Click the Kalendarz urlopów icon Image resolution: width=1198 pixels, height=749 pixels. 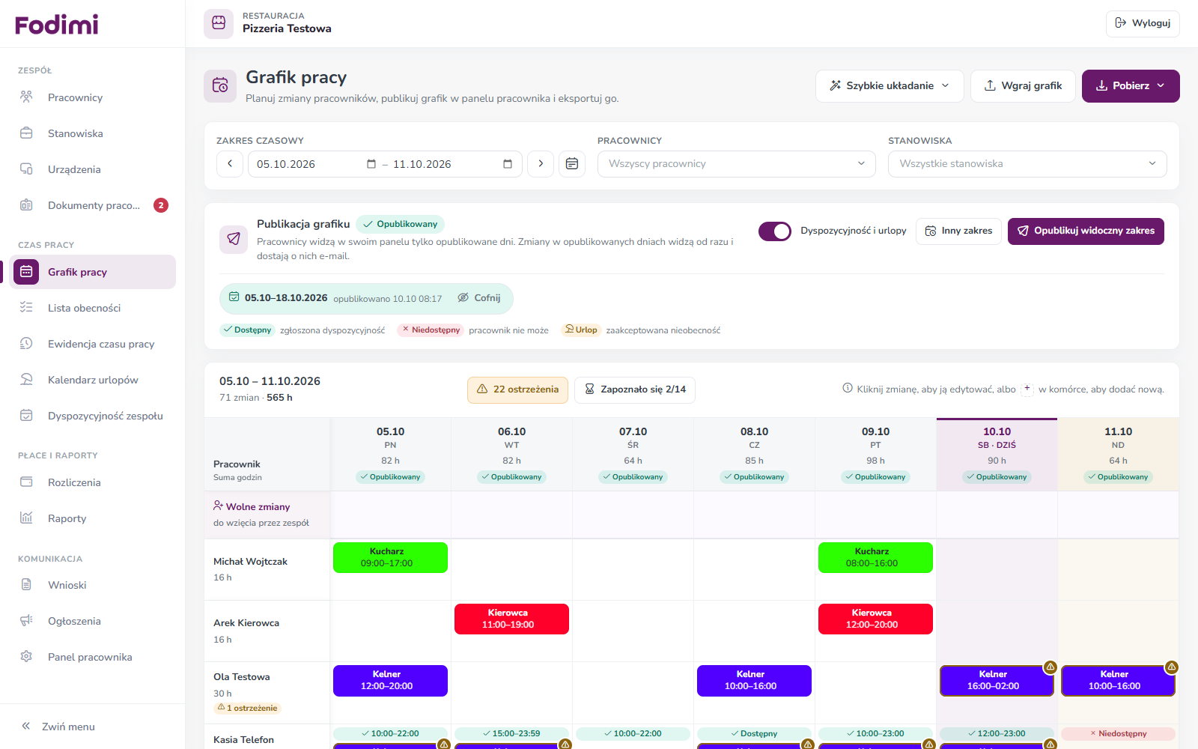(x=26, y=380)
